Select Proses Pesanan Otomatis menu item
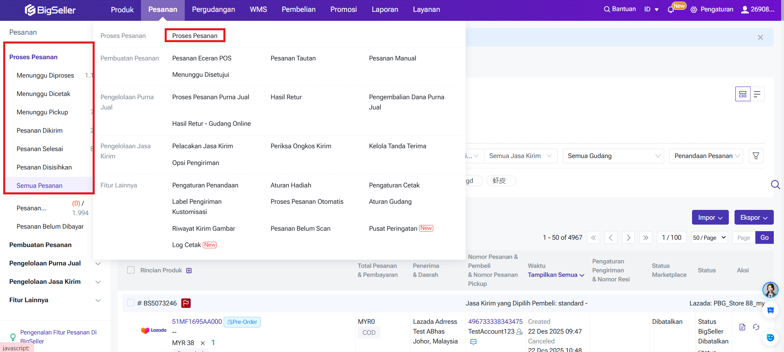Viewport: 784px width, 352px height. point(307,202)
